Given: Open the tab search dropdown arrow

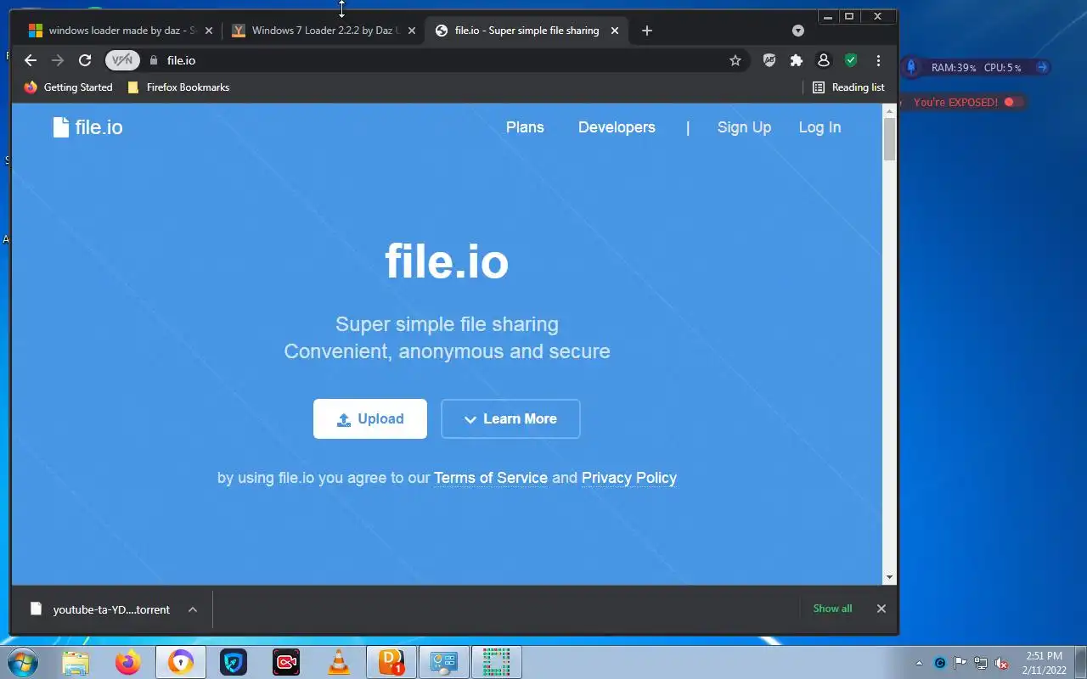Looking at the screenshot, I should [797, 31].
